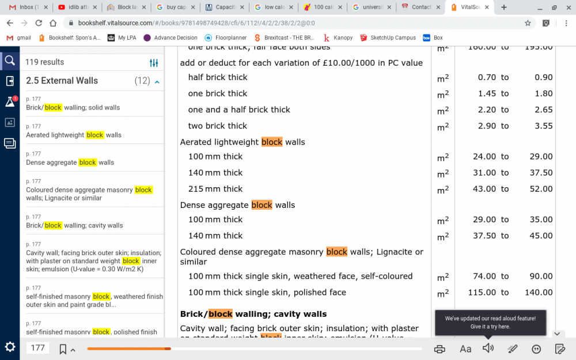Open the citation quote icon
Viewport: 576px width, 360px height.
click(536, 349)
